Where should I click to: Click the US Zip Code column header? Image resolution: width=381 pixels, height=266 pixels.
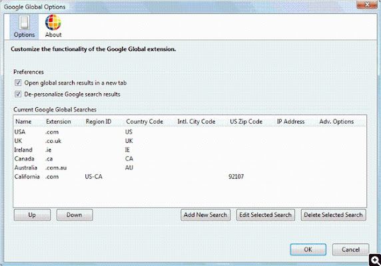pos(246,122)
